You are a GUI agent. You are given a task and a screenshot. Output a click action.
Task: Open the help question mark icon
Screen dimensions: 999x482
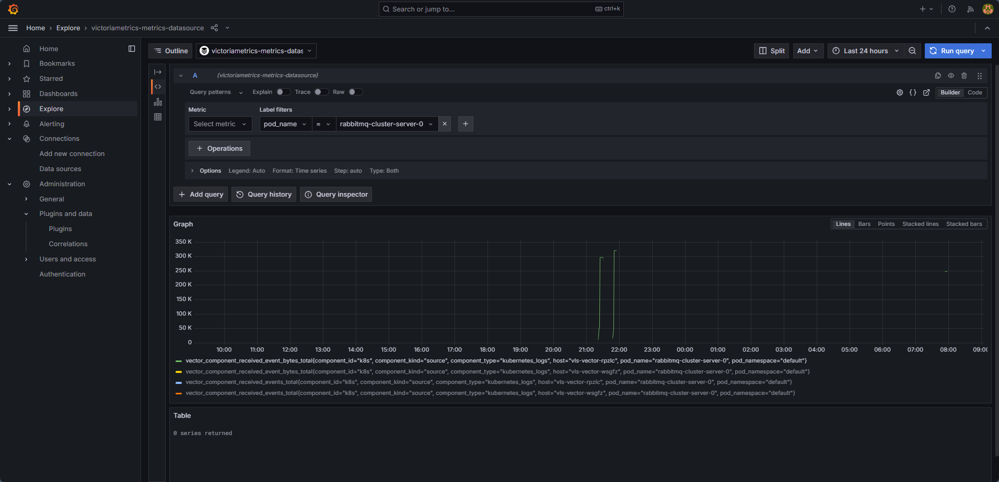coord(951,9)
